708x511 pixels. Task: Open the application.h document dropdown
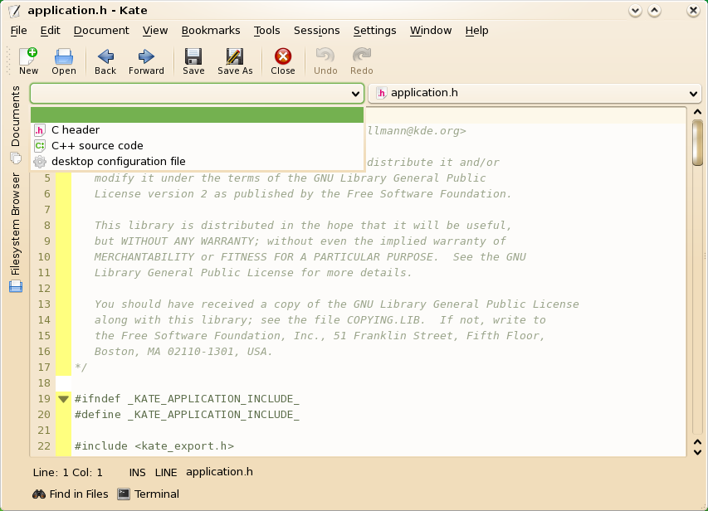535,94
